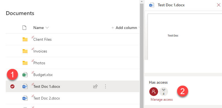
Task: Open the Client Files folder icon
Action: pos(25,39)
